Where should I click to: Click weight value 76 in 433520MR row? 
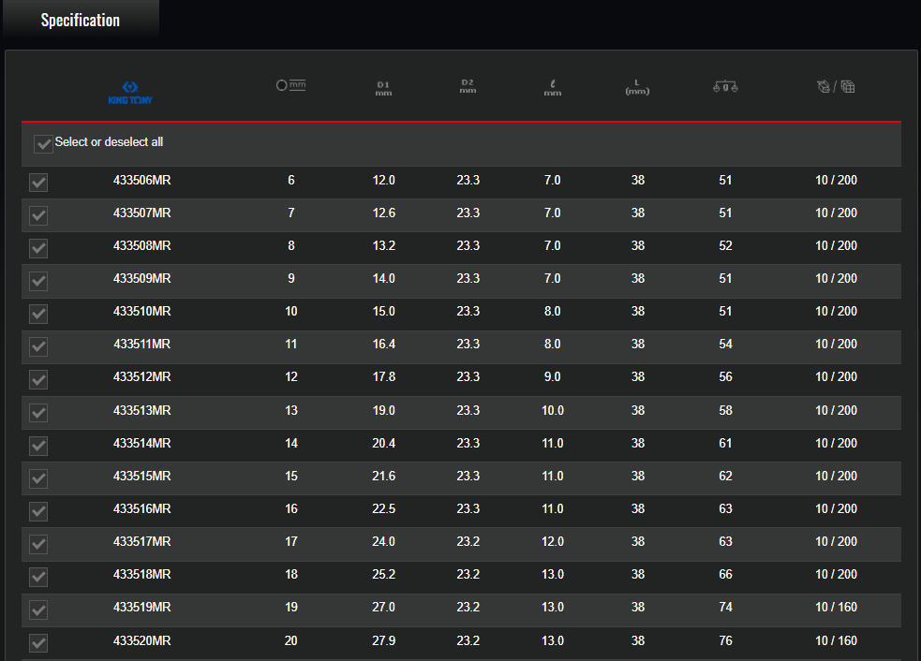coord(725,641)
